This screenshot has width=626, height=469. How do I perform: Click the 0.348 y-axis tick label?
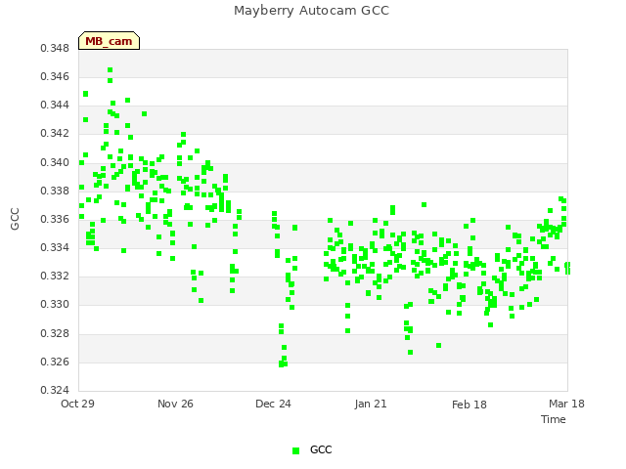(55, 48)
